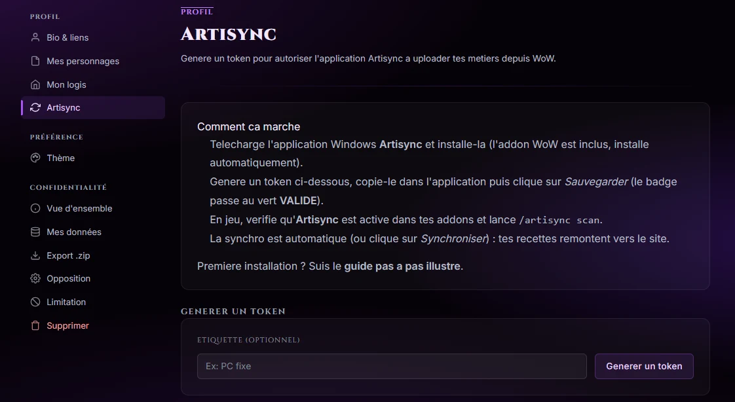The image size is (735, 402).
Task: Go to Mes personnages page
Action: click(x=93, y=61)
